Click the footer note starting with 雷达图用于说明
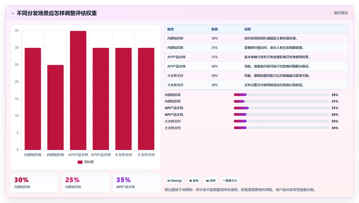Image resolution: width=359 pixels, height=203 pixels. [x=241, y=190]
